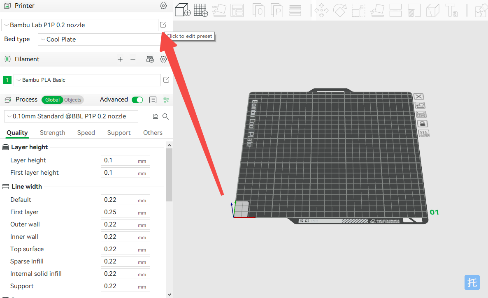This screenshot has height=298, width=488.
Task: Click the Auto orient toolbar icon
Action: pyautogui.click(x=219, y=10)
